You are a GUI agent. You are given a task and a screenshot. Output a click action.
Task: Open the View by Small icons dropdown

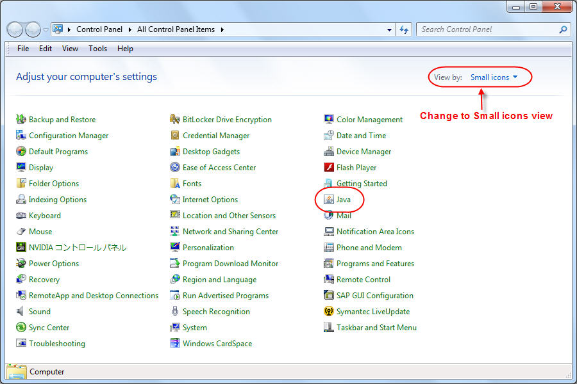click(494, 77)
